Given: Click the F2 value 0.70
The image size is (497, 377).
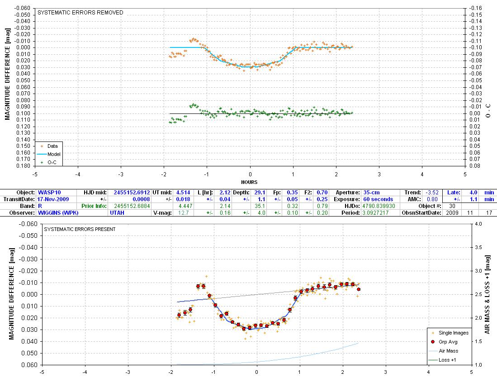Looking at the screenshot, I should [x=321, y=192].
